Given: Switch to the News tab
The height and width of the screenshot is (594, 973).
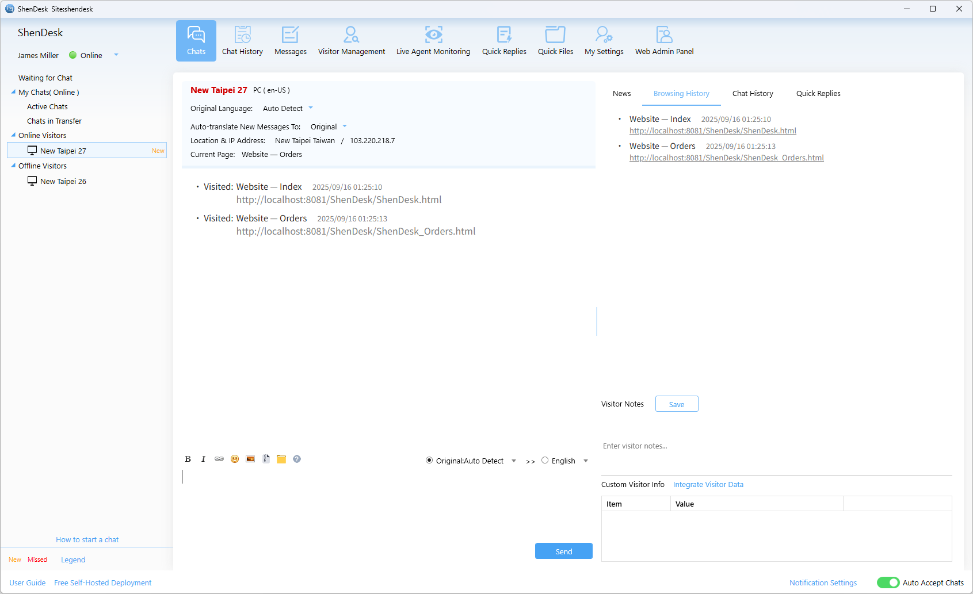Looking at the screenshot, I should coord(621,94).
